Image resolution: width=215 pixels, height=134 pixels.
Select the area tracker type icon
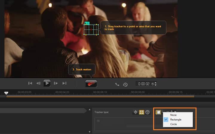[x=142, y=112]
